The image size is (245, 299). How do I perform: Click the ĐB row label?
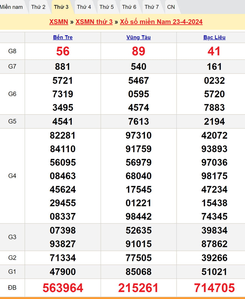[x=12, y=288]
